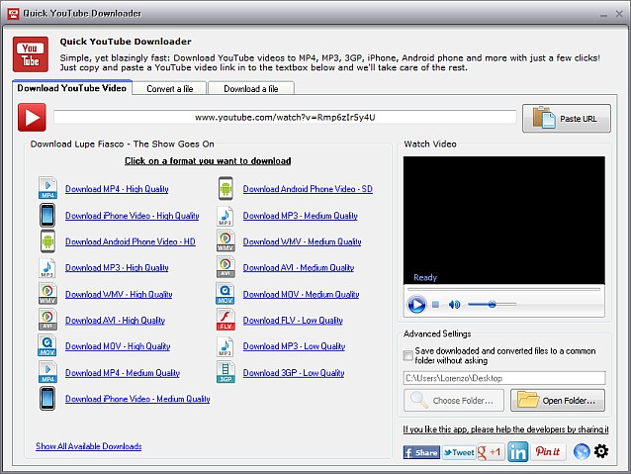Click the red play button beside URL box
631x474 pixels.
pyautogui.click(x=32, y=118)
